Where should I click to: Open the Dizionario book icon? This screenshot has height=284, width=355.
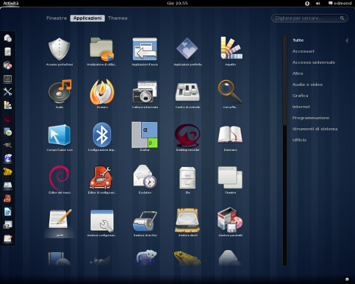(x=230, y=134)
